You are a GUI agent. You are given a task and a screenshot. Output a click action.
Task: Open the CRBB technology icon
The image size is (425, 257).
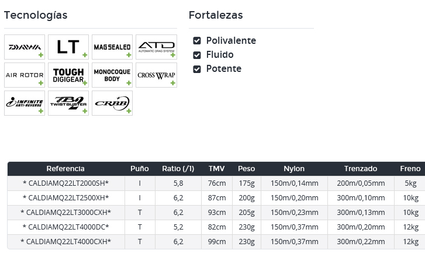(x=112, y=103)
